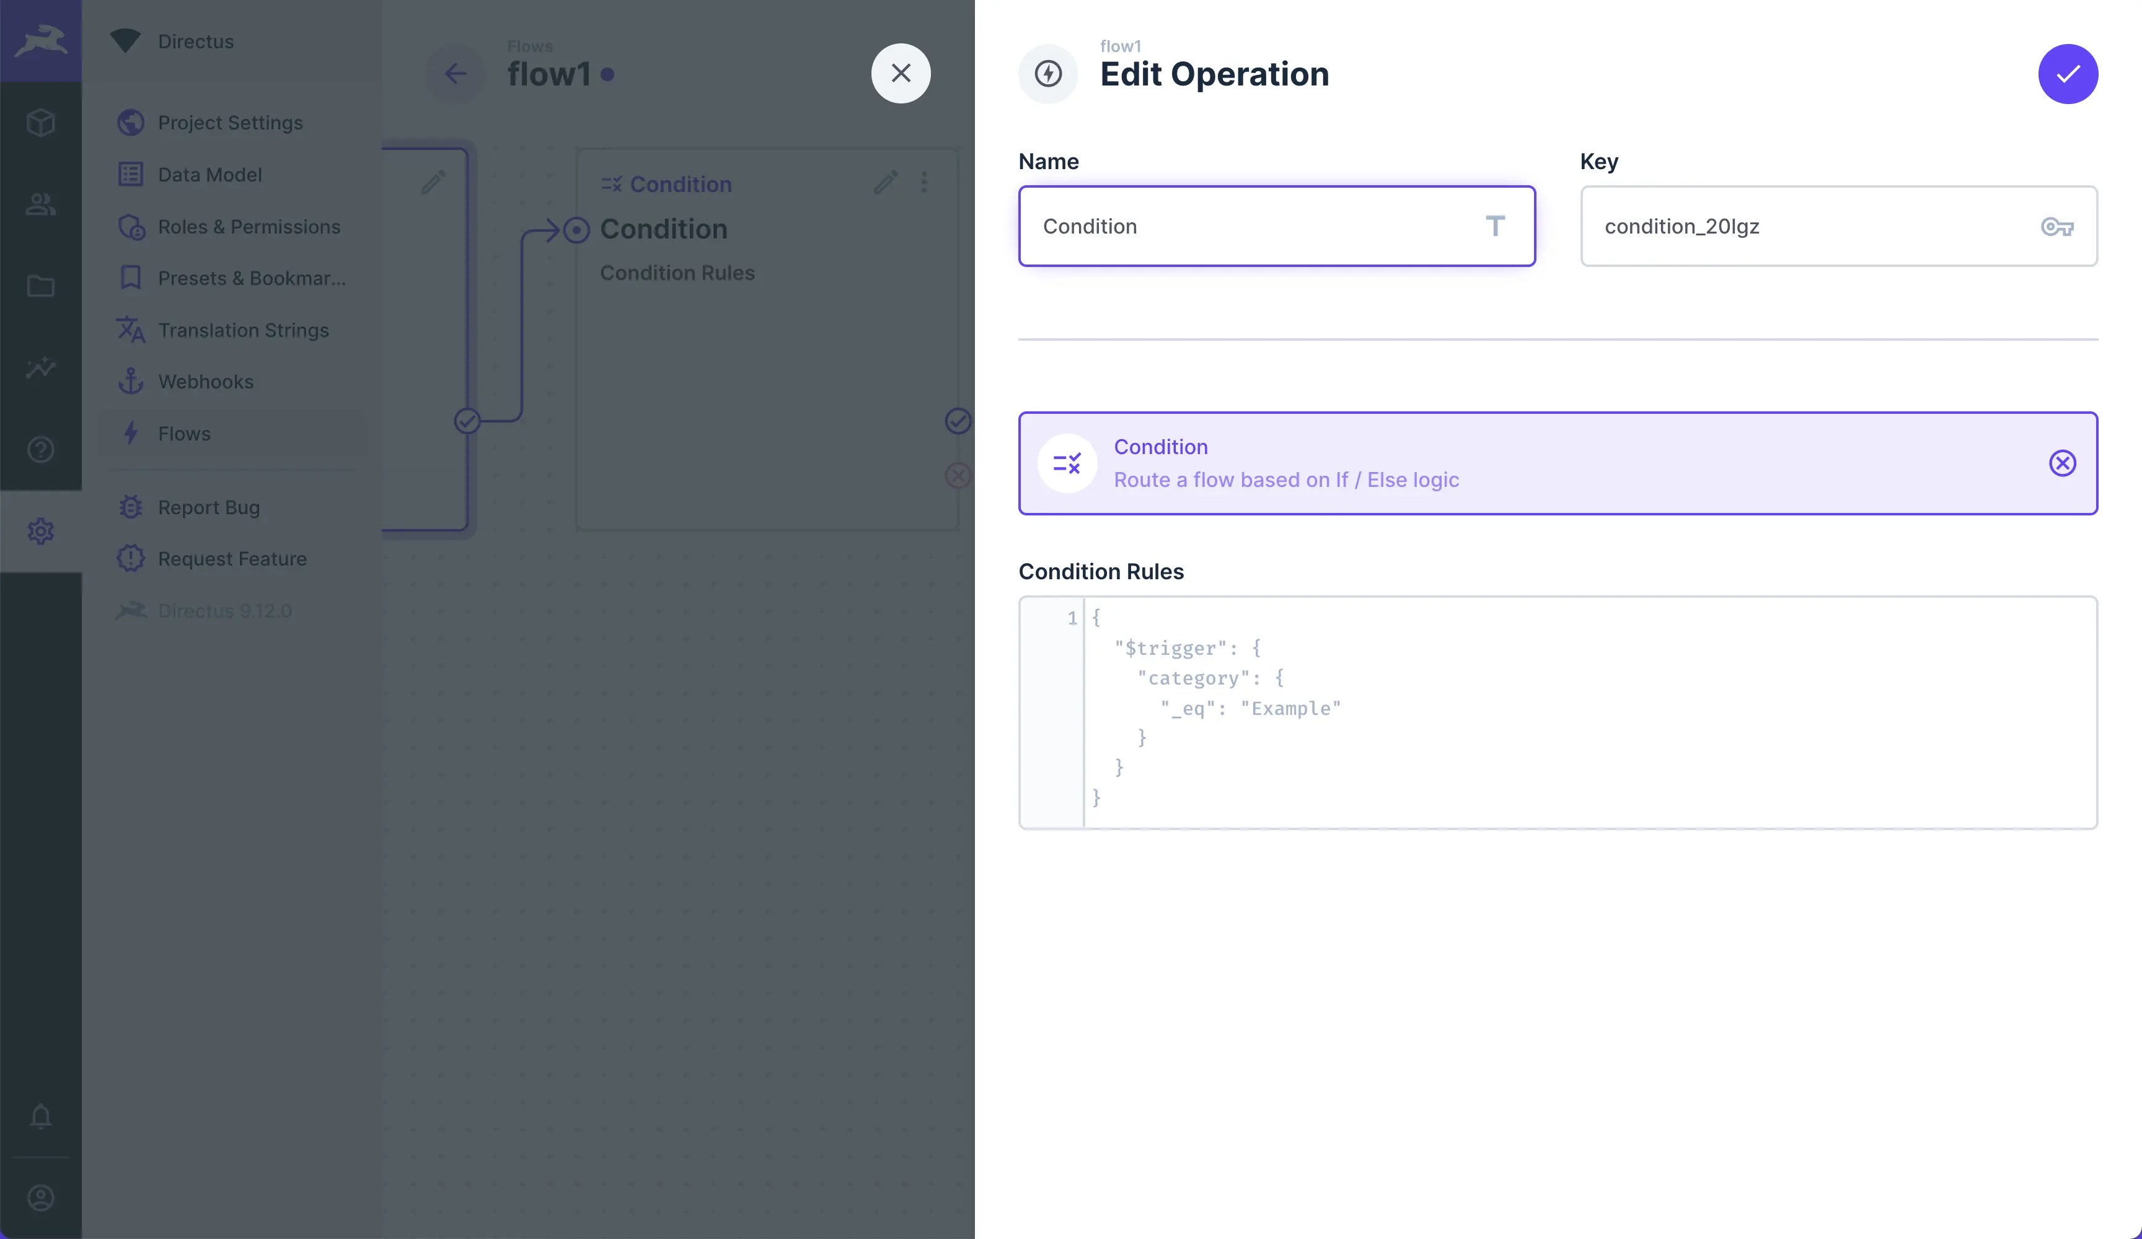Open the Condition panel three-dot options menu
2142x1239 pixels.
coord(923,181)
